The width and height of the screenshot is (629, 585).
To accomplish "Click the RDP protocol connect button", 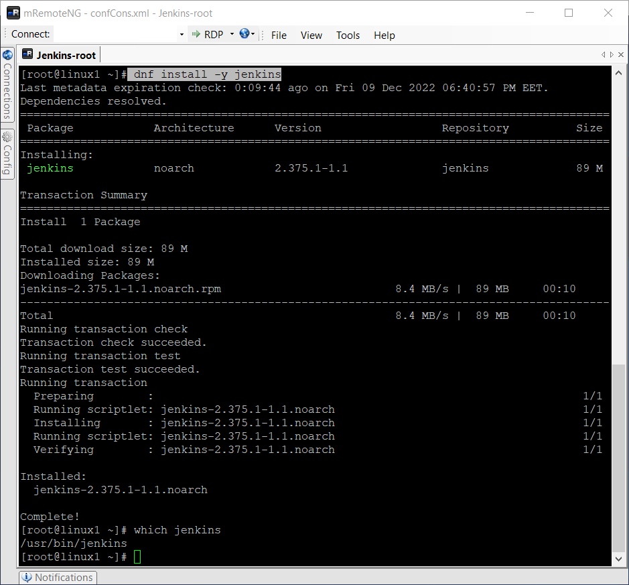I will [x=208, y=35].
